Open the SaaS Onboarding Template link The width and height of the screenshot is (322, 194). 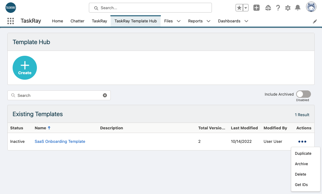click(x=60, y=141)
